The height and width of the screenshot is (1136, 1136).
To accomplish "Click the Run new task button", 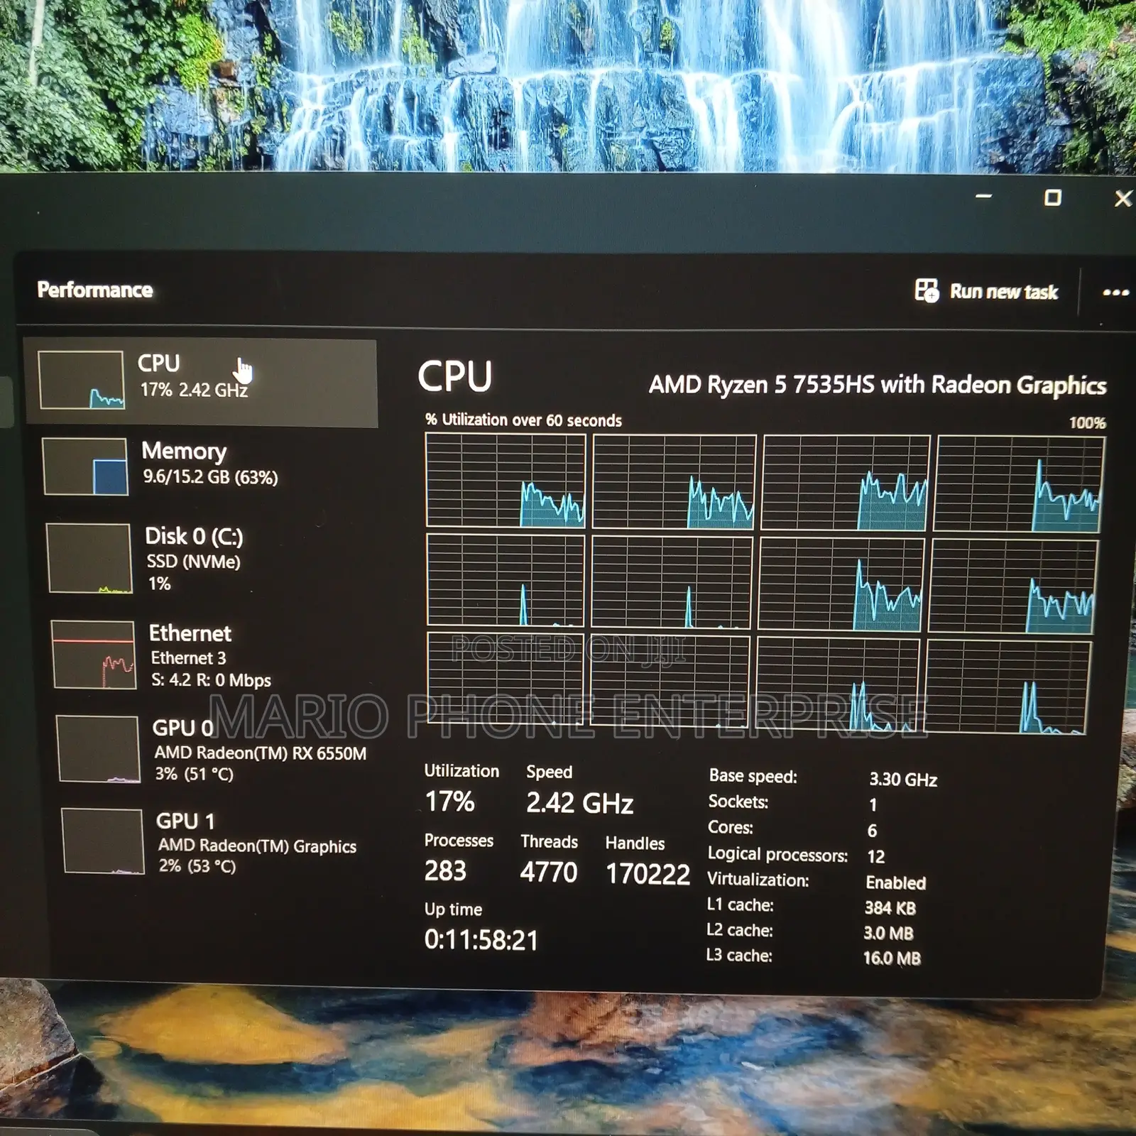I will (x=987, y=291).
